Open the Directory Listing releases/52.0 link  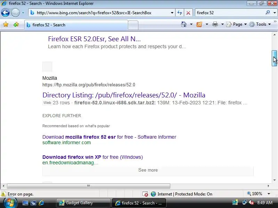[124, 95]
